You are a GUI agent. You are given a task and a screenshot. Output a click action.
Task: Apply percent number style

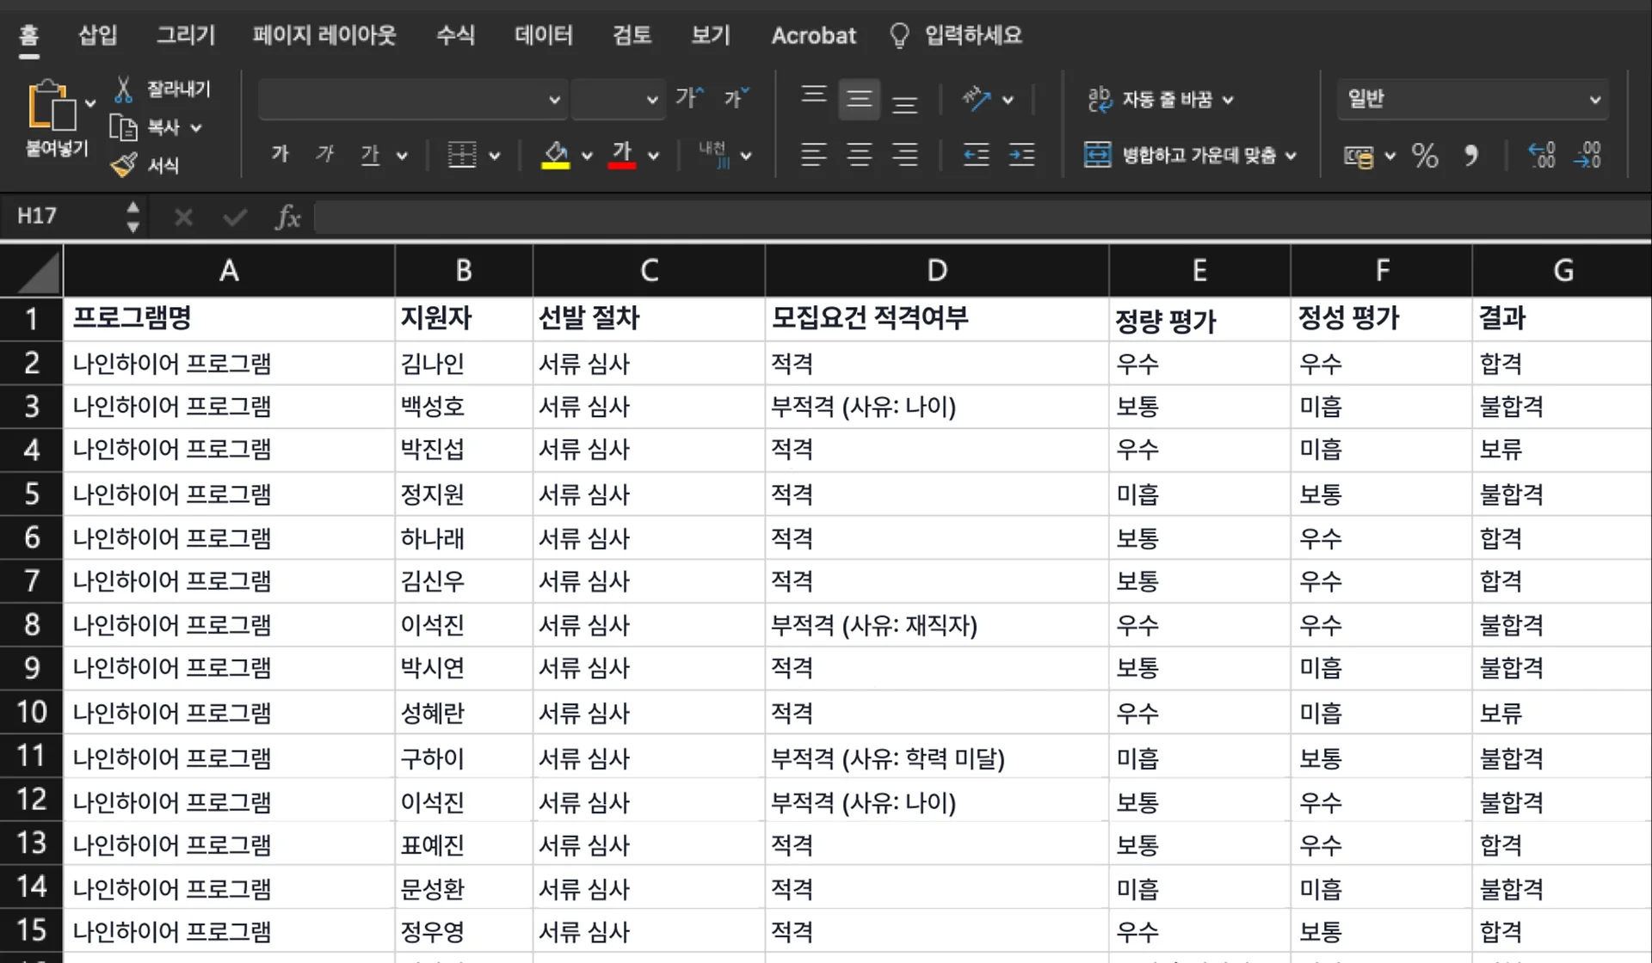tap(1425, 156)
